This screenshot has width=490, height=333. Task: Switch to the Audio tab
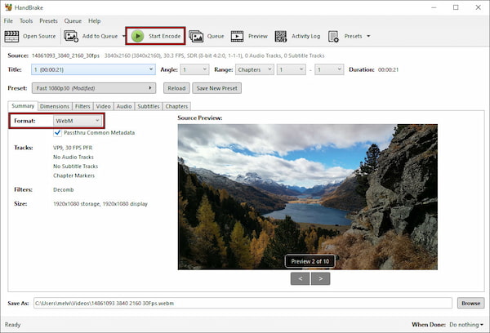(124, 106)
